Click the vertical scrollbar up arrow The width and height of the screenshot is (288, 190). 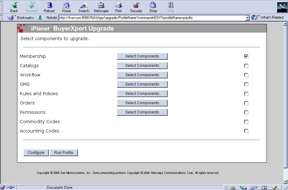point(285,23)
